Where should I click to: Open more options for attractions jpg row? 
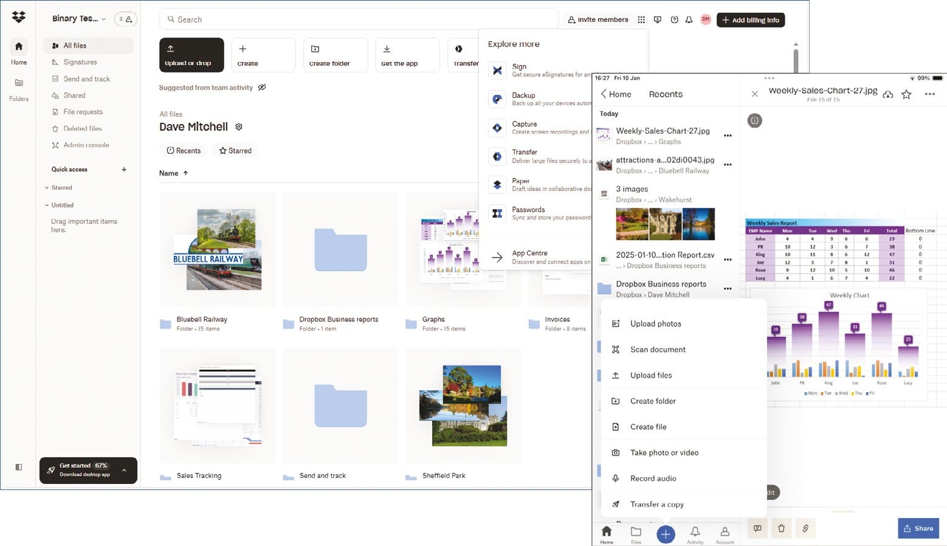(x=728, y=165)
